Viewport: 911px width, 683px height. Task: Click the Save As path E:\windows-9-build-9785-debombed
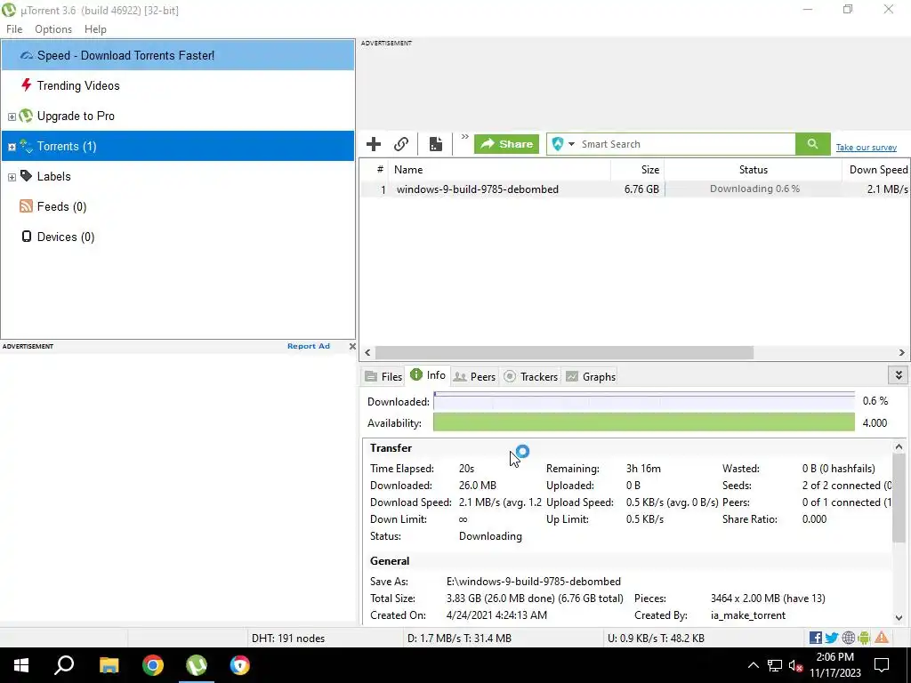click(534, 582)
